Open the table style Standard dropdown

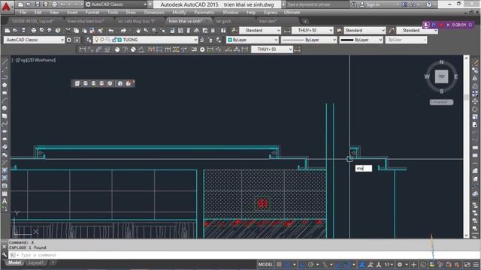click(x=383, y=30)
